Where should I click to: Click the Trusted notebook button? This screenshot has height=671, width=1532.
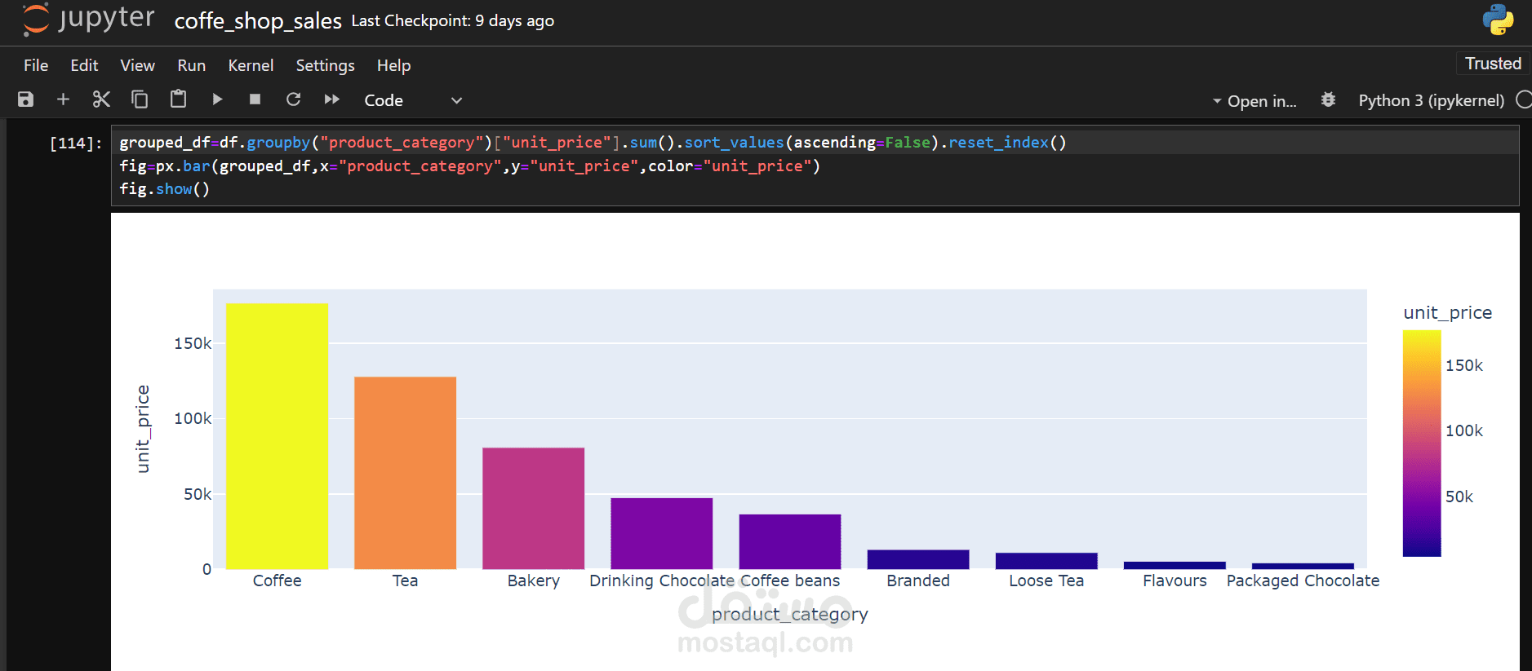(x=1493, y=64)
